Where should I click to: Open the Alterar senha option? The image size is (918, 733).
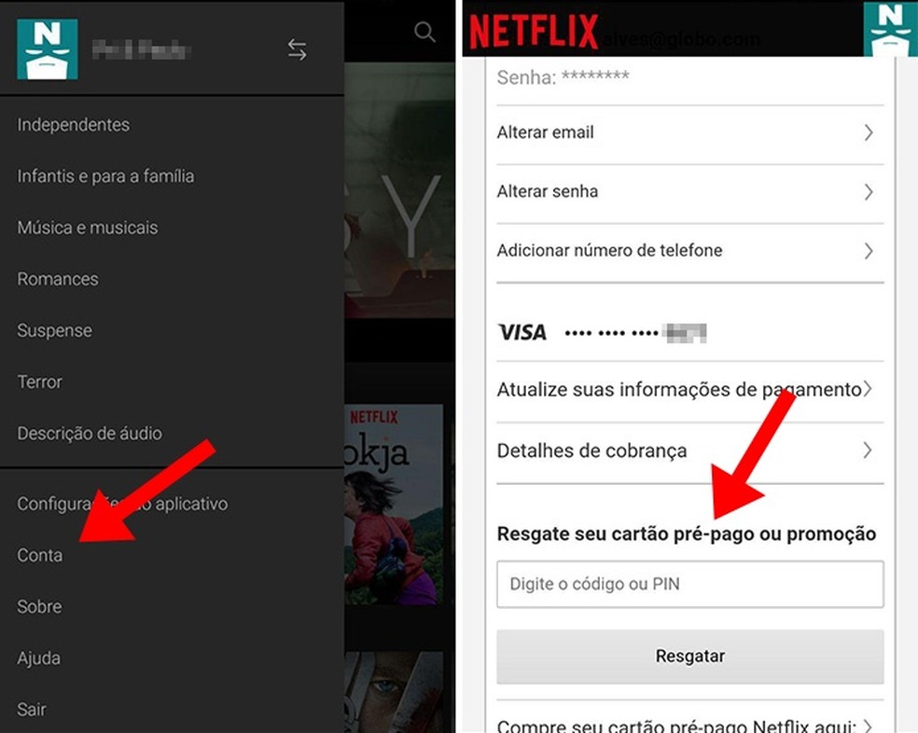point(690,194)
